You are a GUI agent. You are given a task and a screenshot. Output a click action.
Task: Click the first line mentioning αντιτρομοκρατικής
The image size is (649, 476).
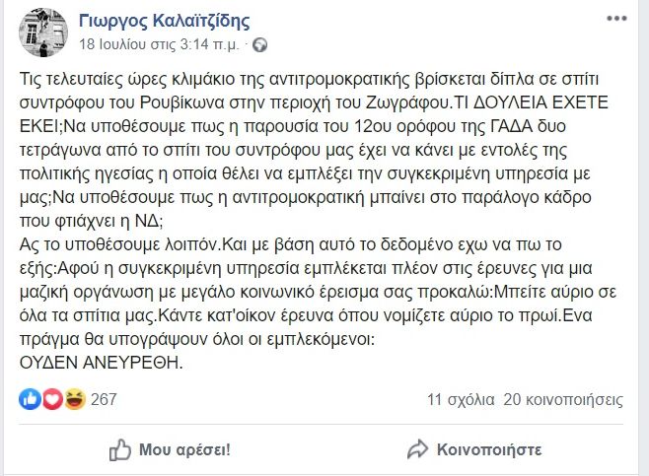coord(309,79)
